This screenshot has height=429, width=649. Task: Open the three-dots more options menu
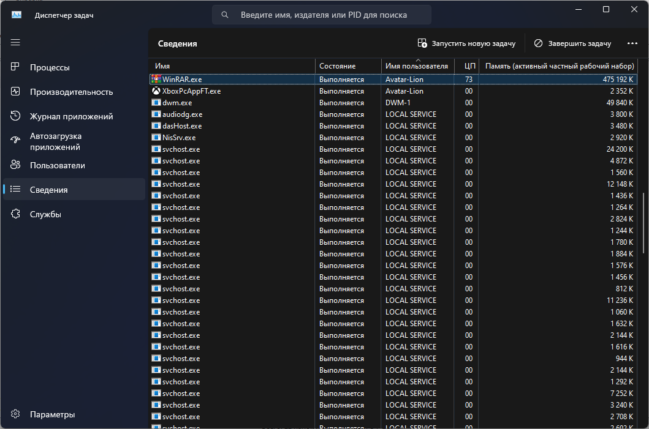click(632, 43)
